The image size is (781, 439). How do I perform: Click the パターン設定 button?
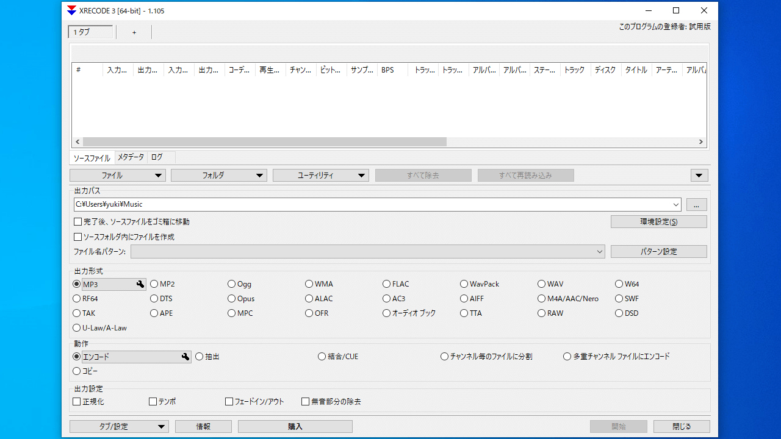(659, 252)
